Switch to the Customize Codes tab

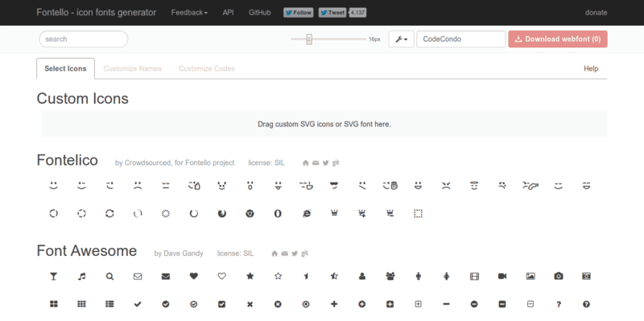click(x=207, y=68)
